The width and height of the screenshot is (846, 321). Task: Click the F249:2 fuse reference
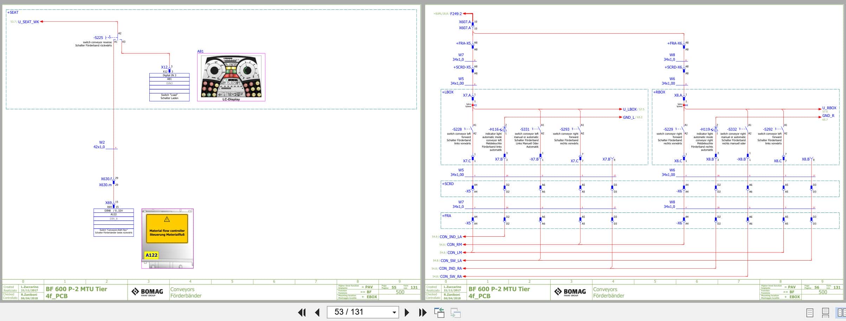(x=456, y=14)
